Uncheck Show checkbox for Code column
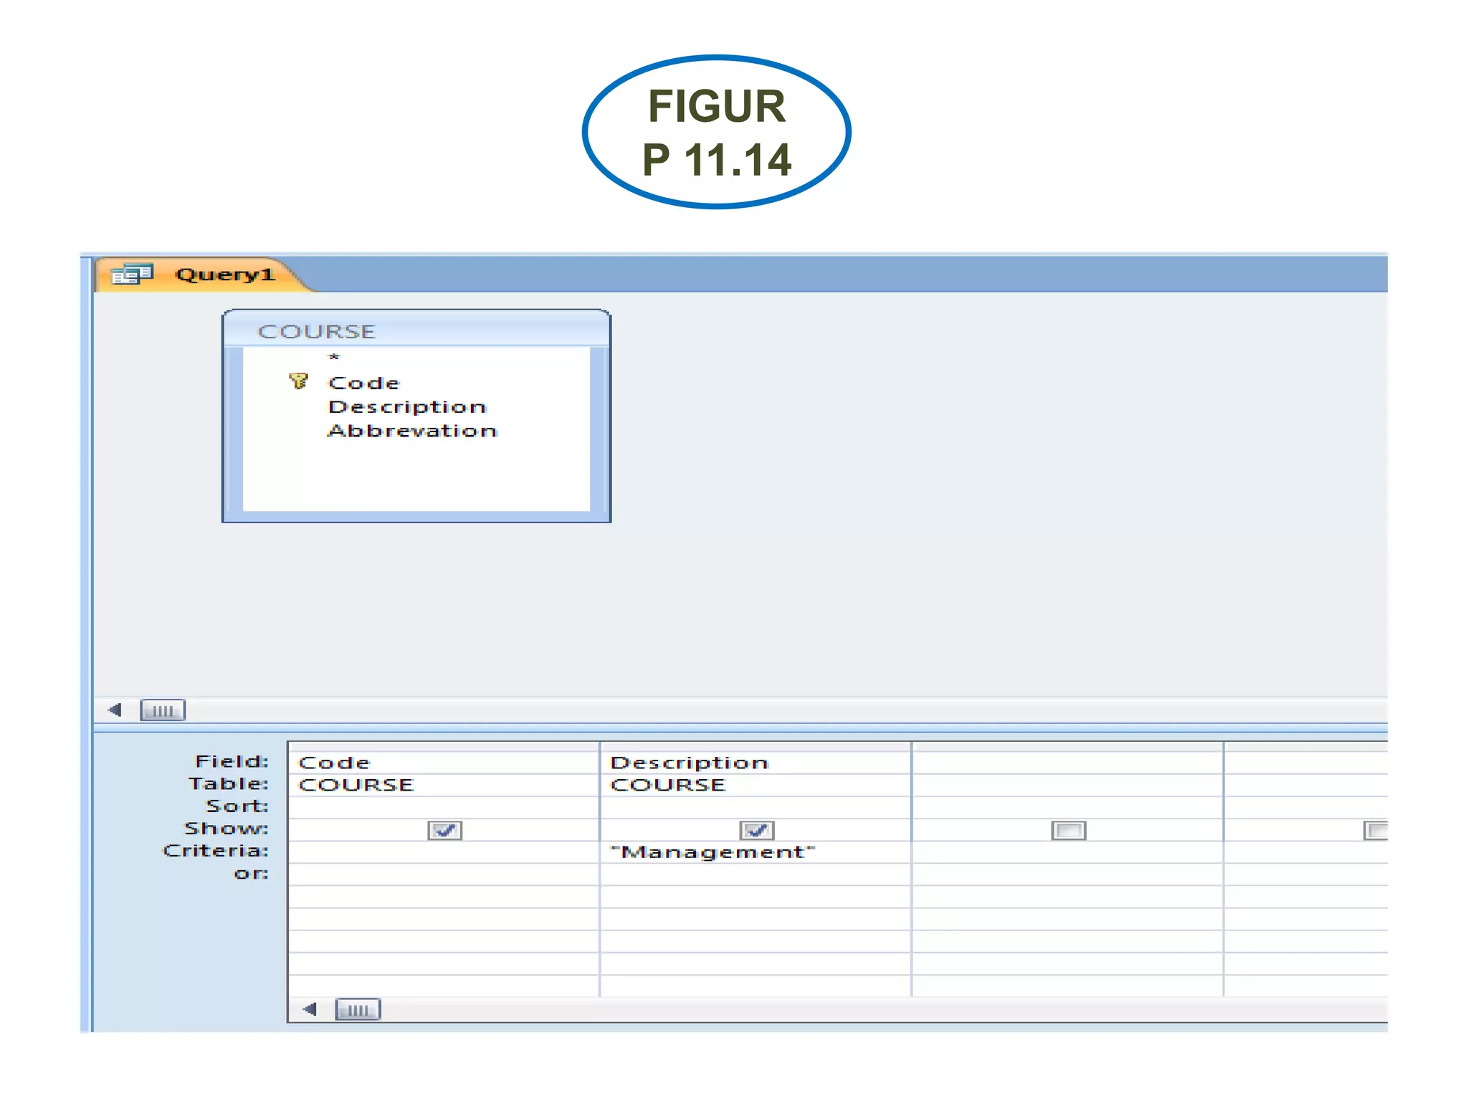Viewport: 1468px width, 1101px height. click(x=445, y=830)
